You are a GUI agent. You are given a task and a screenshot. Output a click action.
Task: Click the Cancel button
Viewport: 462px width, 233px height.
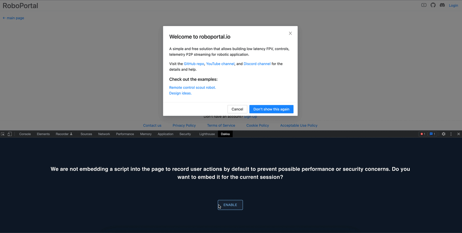coord(237,109)
